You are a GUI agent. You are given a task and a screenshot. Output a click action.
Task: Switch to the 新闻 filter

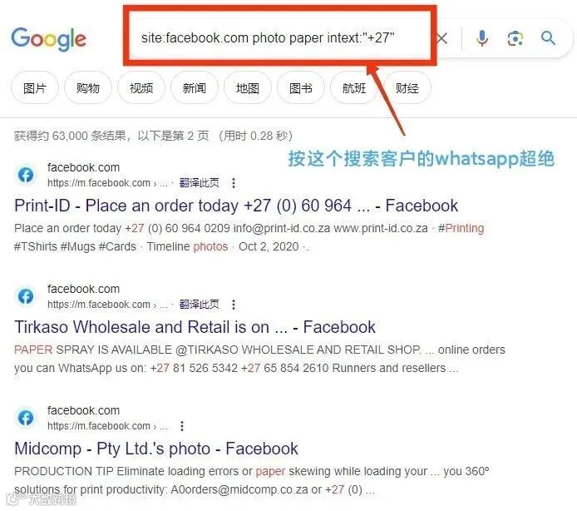tap(195, 88)
